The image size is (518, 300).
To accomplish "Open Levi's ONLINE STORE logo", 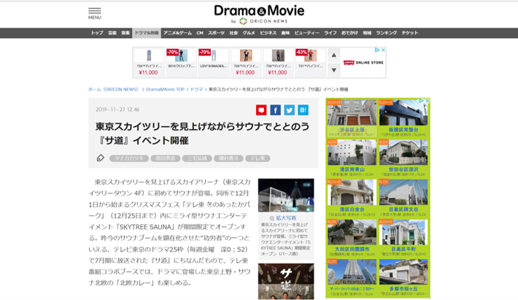I will [363, 63].
